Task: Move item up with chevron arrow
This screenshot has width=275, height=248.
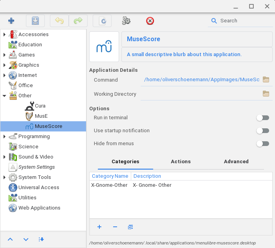Action: 10,239
